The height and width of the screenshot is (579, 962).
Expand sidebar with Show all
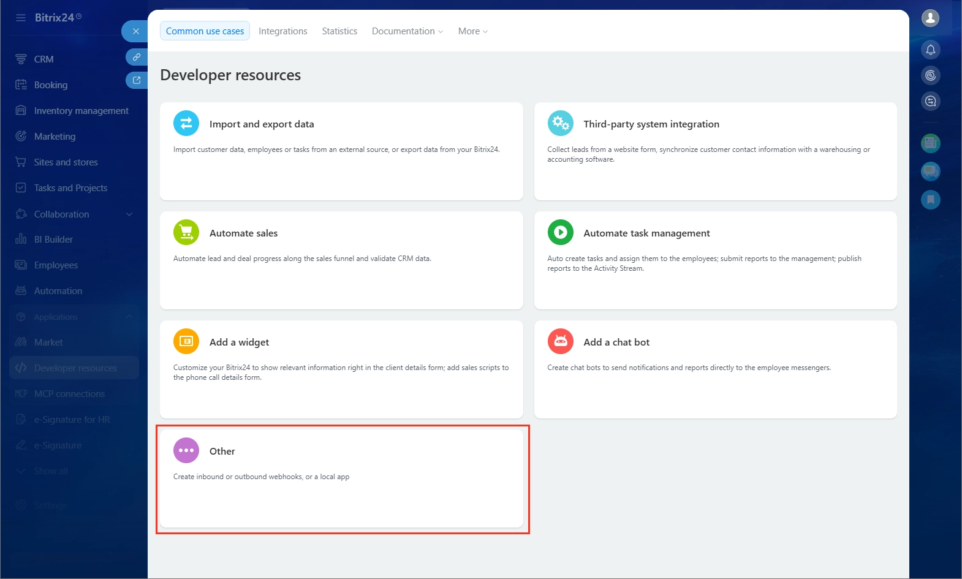pyautogui.click(x=51, y=471)
